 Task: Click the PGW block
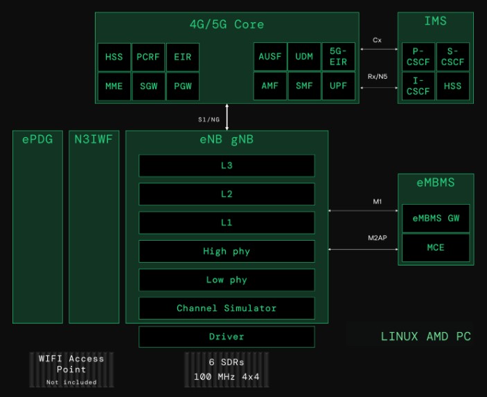[x=183, y=86]
